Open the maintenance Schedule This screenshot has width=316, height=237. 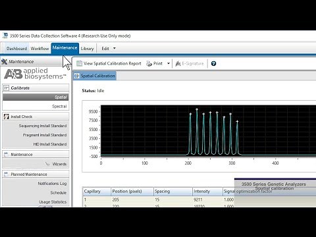coord(58,193)
